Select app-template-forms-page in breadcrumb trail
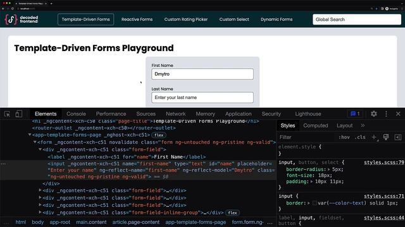The image size is (405, 227). coord(196,222)
